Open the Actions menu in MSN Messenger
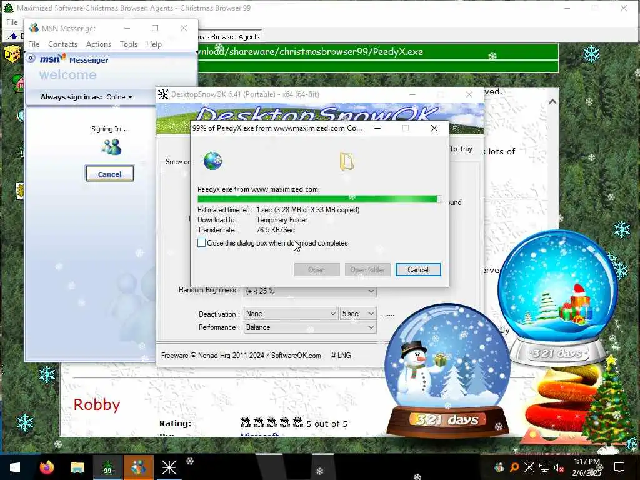The height and width of the screenshot is (480, 640). pos(99,44)
